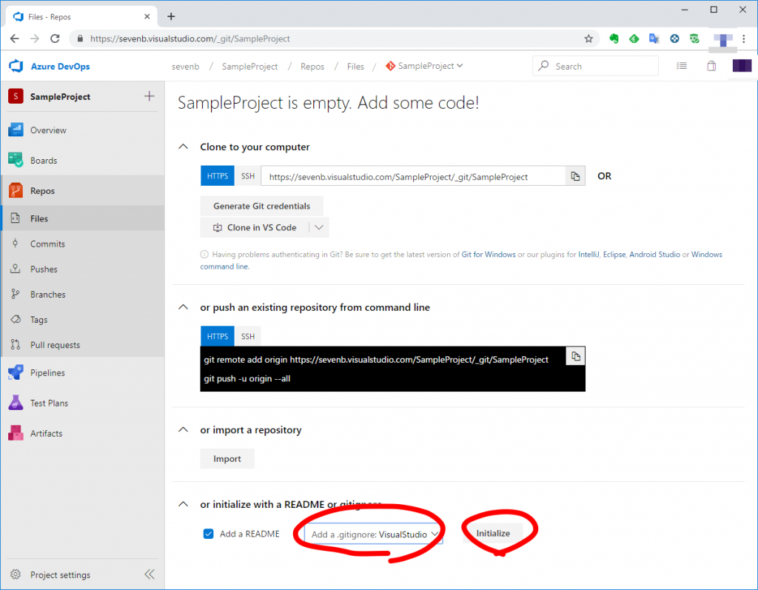
Task: Uncheck the Add a README checkbox
Action: [208, 534]
